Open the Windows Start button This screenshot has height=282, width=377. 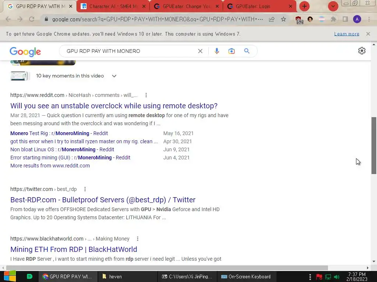click(x=10, y=276)
